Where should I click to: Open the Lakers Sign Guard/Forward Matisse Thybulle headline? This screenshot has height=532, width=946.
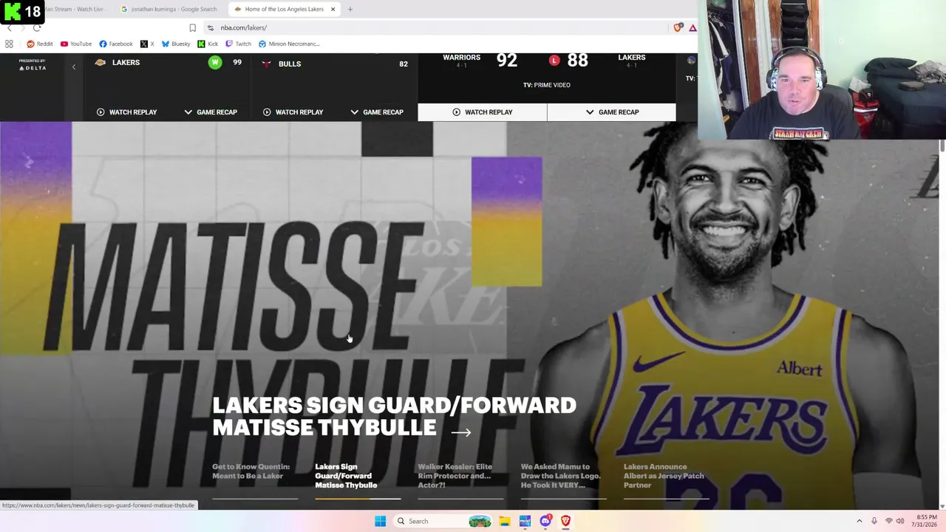(394, 416)
